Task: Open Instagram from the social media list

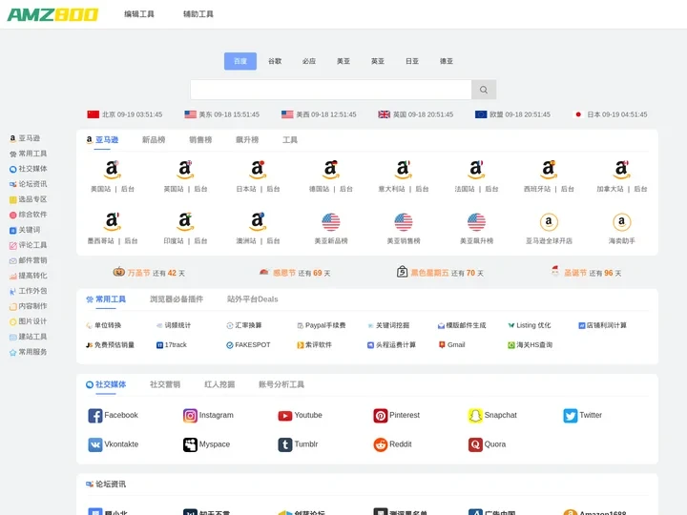Action: 208,415
